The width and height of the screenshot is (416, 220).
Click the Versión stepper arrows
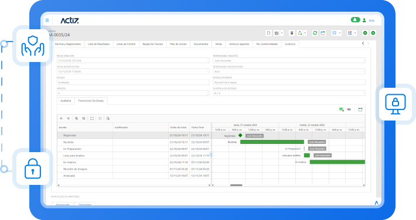(x=207, y=93)
